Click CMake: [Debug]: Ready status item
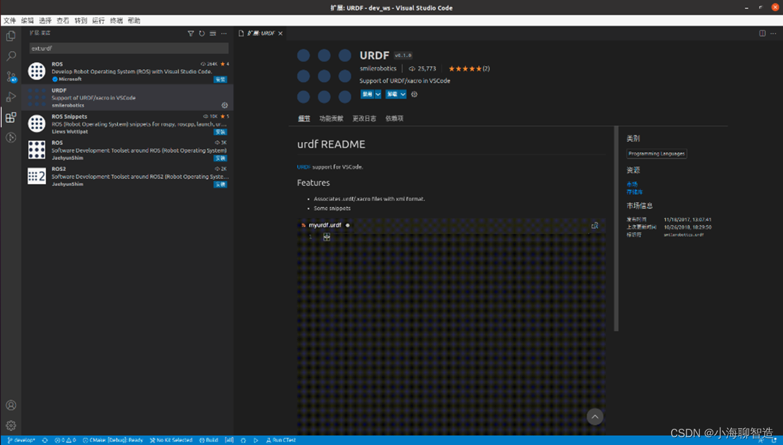Image resolution: width=783 pixels, height=445 pixels. pos(112,440)
